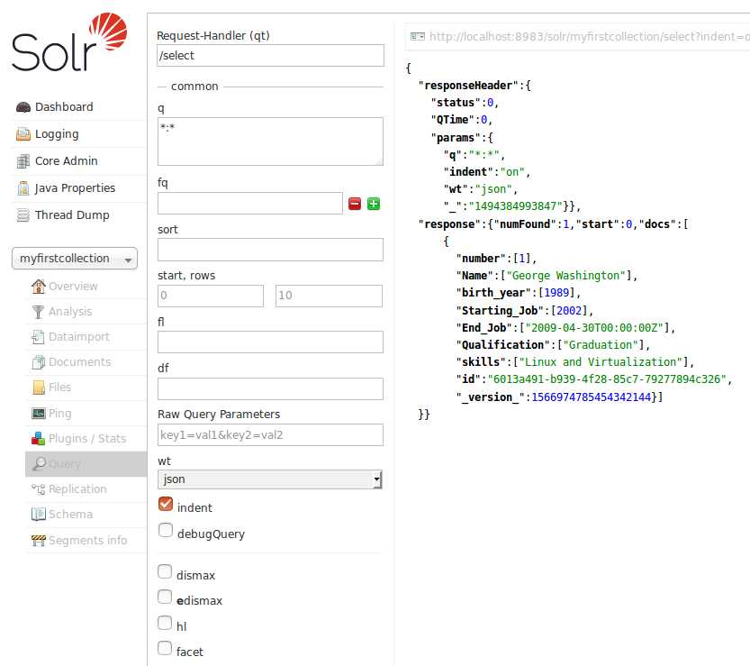Open Thread Dump
The width and height of the screenshot is (750, 666).
pyautogui.click(x=72, y=215)
